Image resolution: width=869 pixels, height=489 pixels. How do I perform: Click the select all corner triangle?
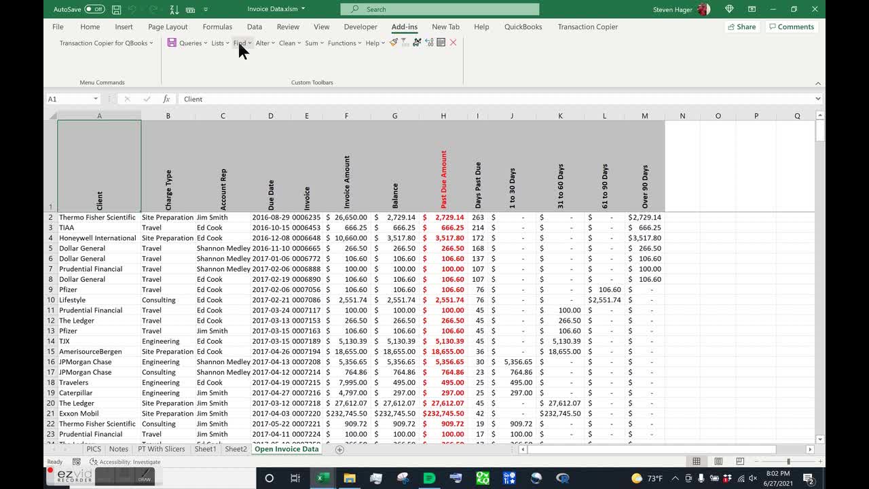coord(52,116)
